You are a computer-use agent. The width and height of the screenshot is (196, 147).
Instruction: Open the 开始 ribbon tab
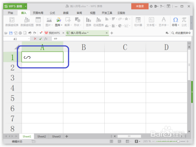pos(10,13)
